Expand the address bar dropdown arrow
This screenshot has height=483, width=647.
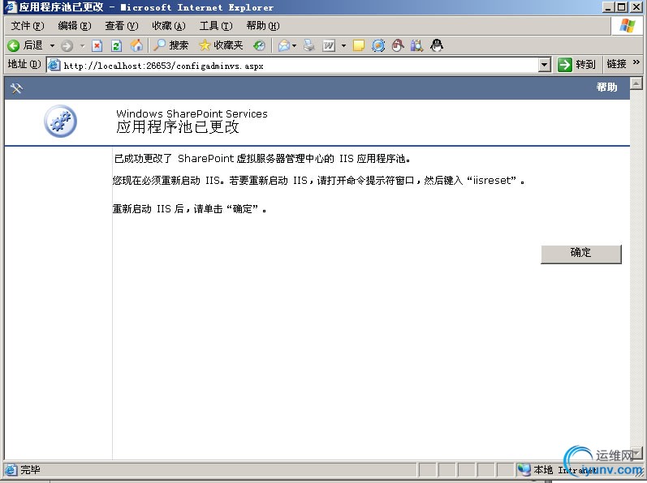(x=545, y=65)
